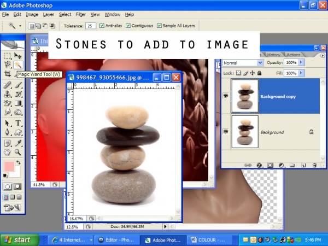The width and height of the screenshot is (328, 246).
Task: Select the Crop tool
Action: [x=7, y=74]
